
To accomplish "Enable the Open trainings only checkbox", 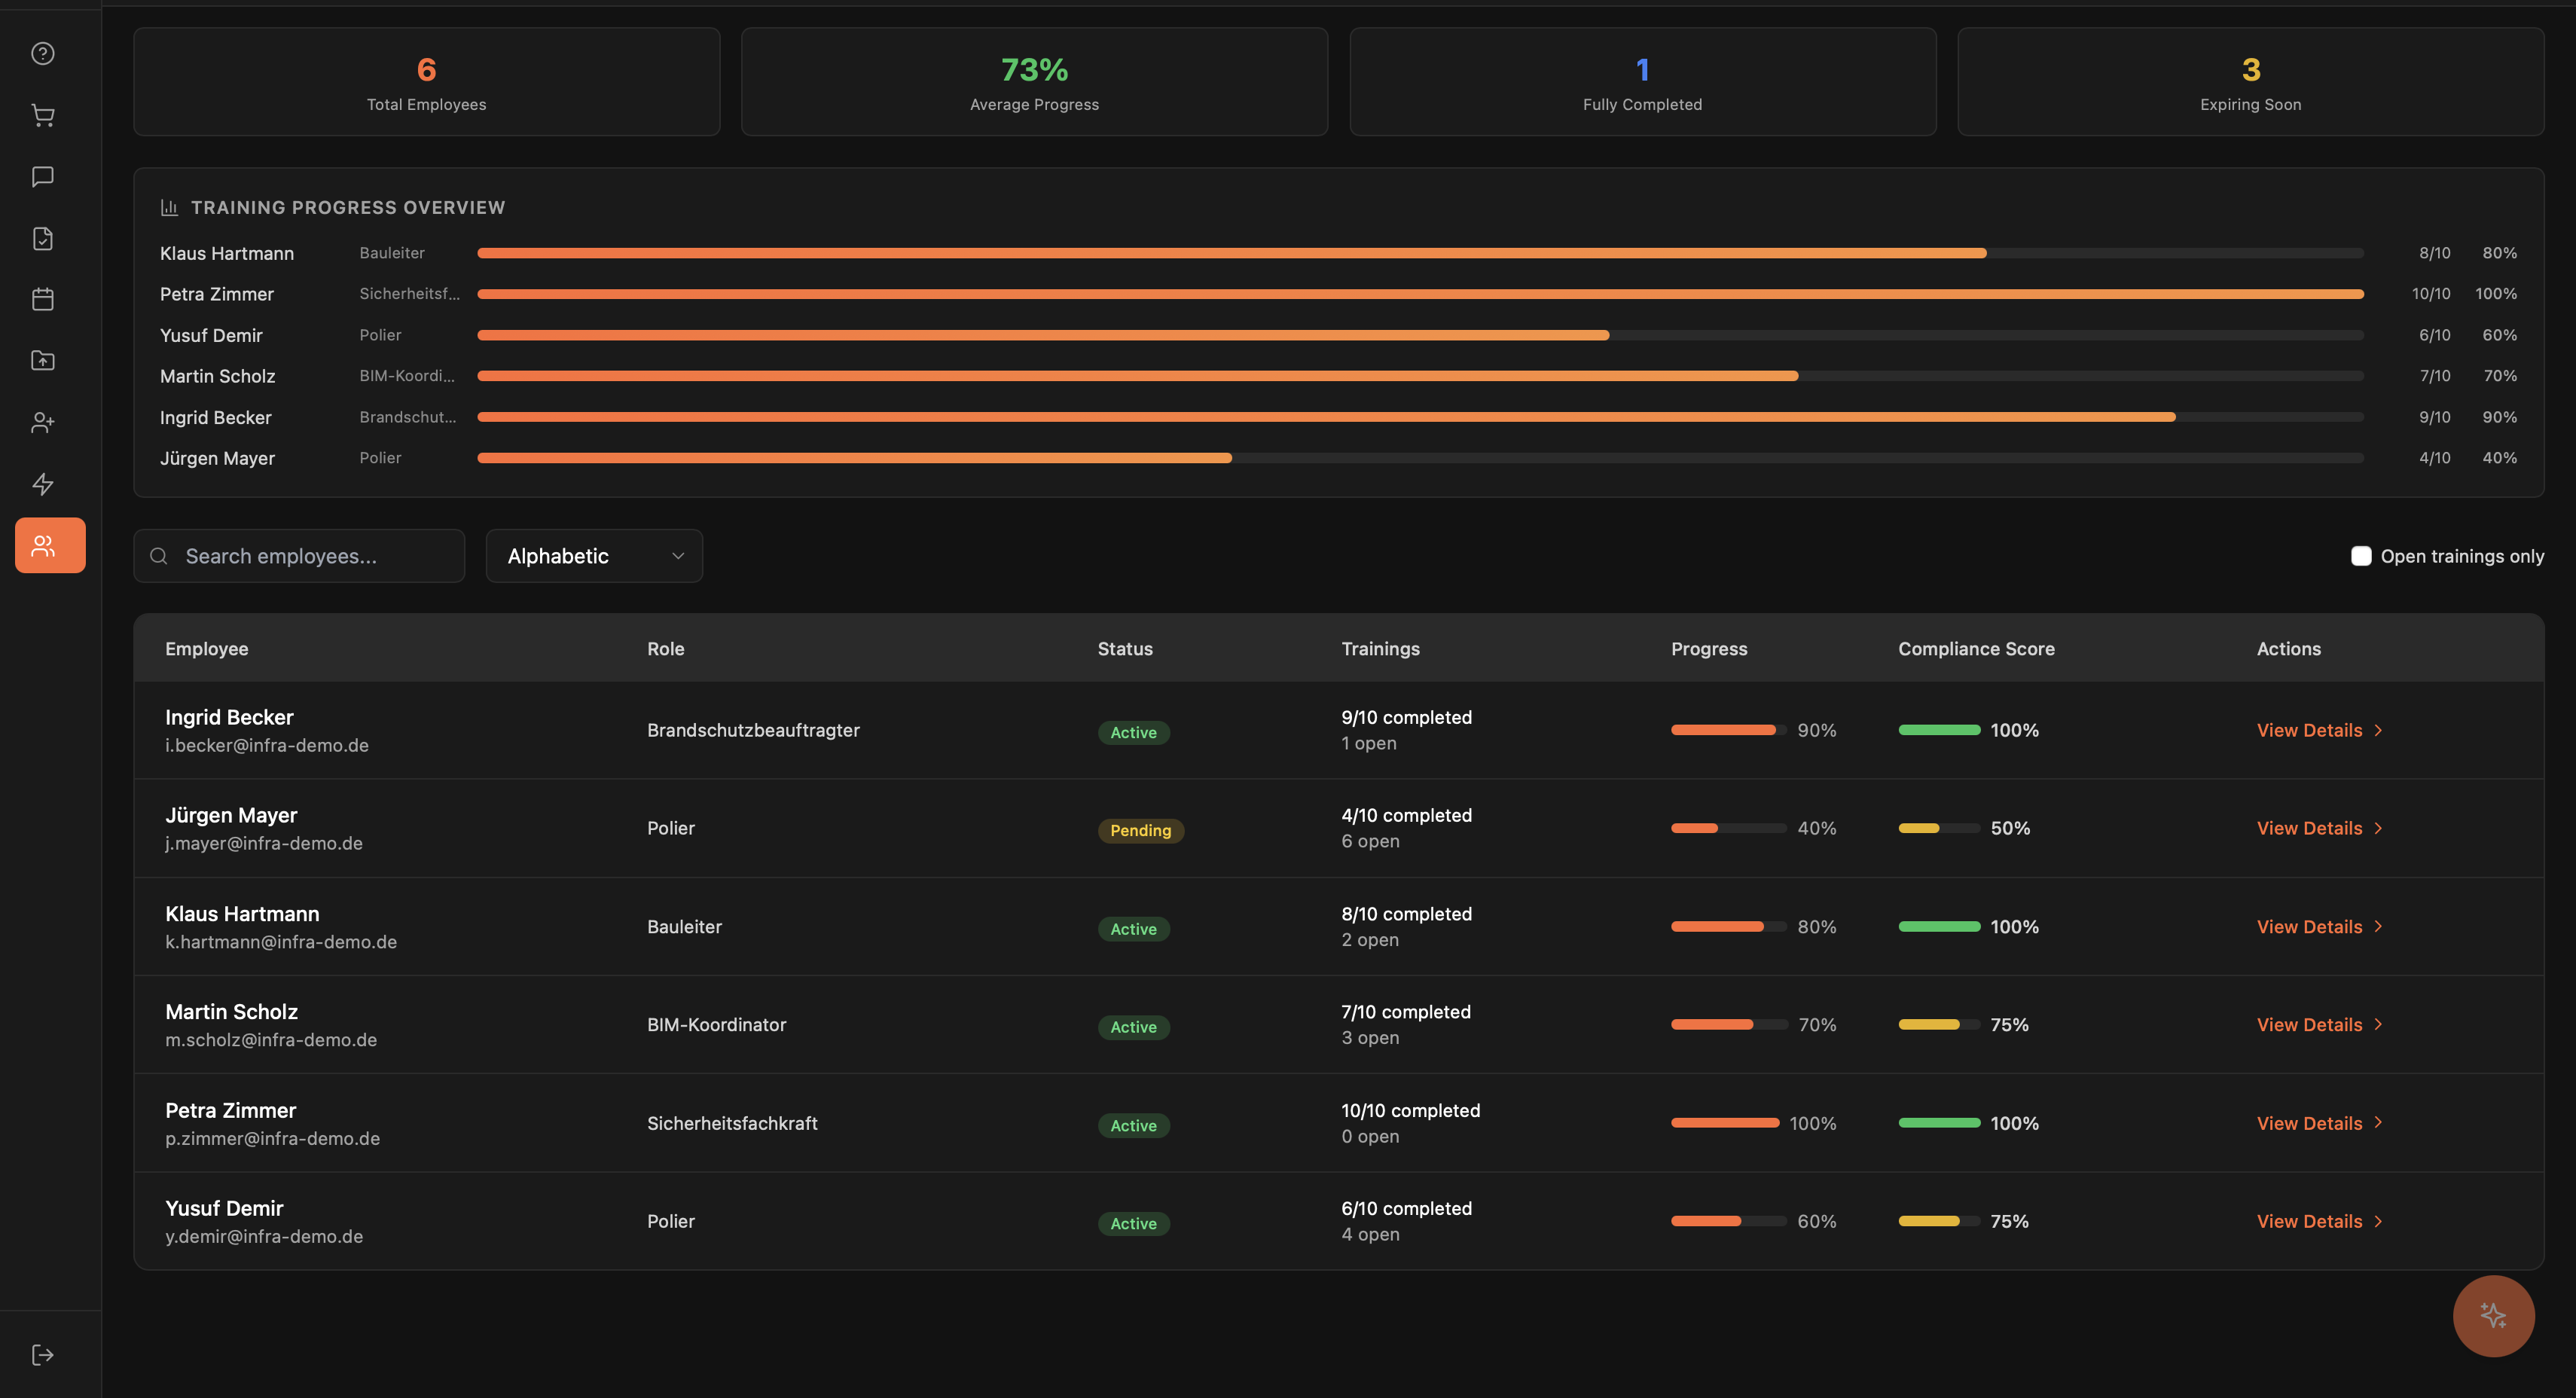I will 2361,556.
